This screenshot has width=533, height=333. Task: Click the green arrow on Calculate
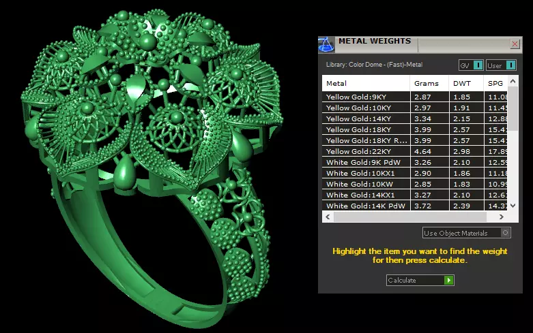(x=448, y=280)
